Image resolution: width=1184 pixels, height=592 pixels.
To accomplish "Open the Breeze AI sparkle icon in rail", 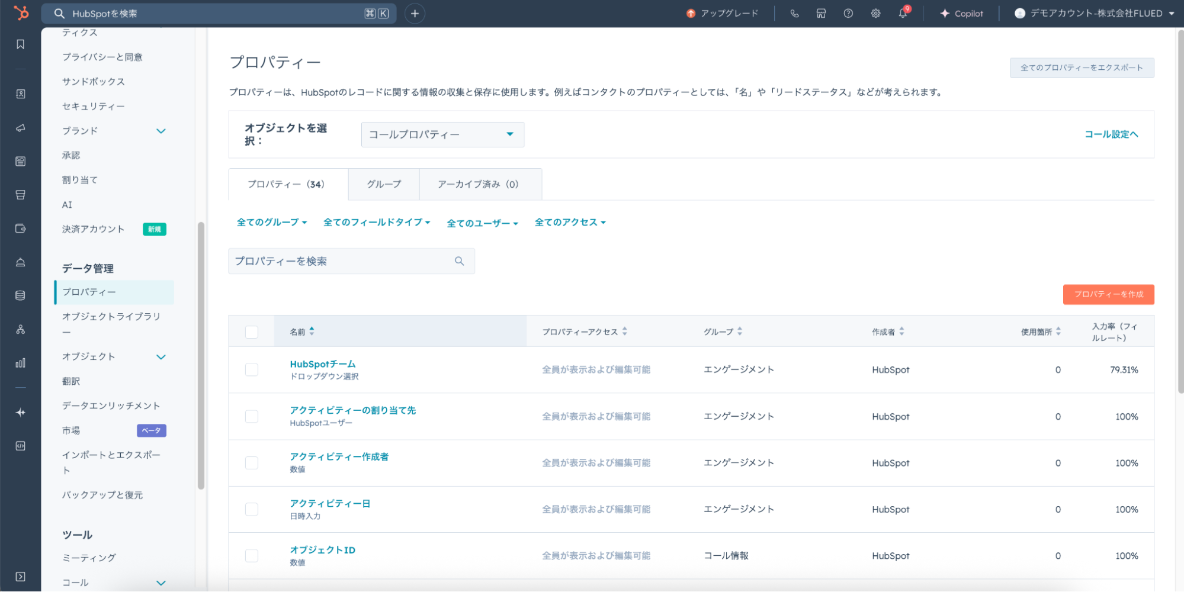I will pyautogui.click(x=21, y=413).
